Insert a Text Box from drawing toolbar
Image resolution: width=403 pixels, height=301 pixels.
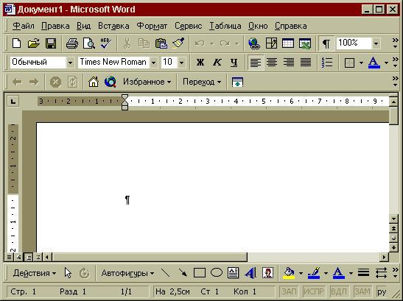click(x=233, y=273)
